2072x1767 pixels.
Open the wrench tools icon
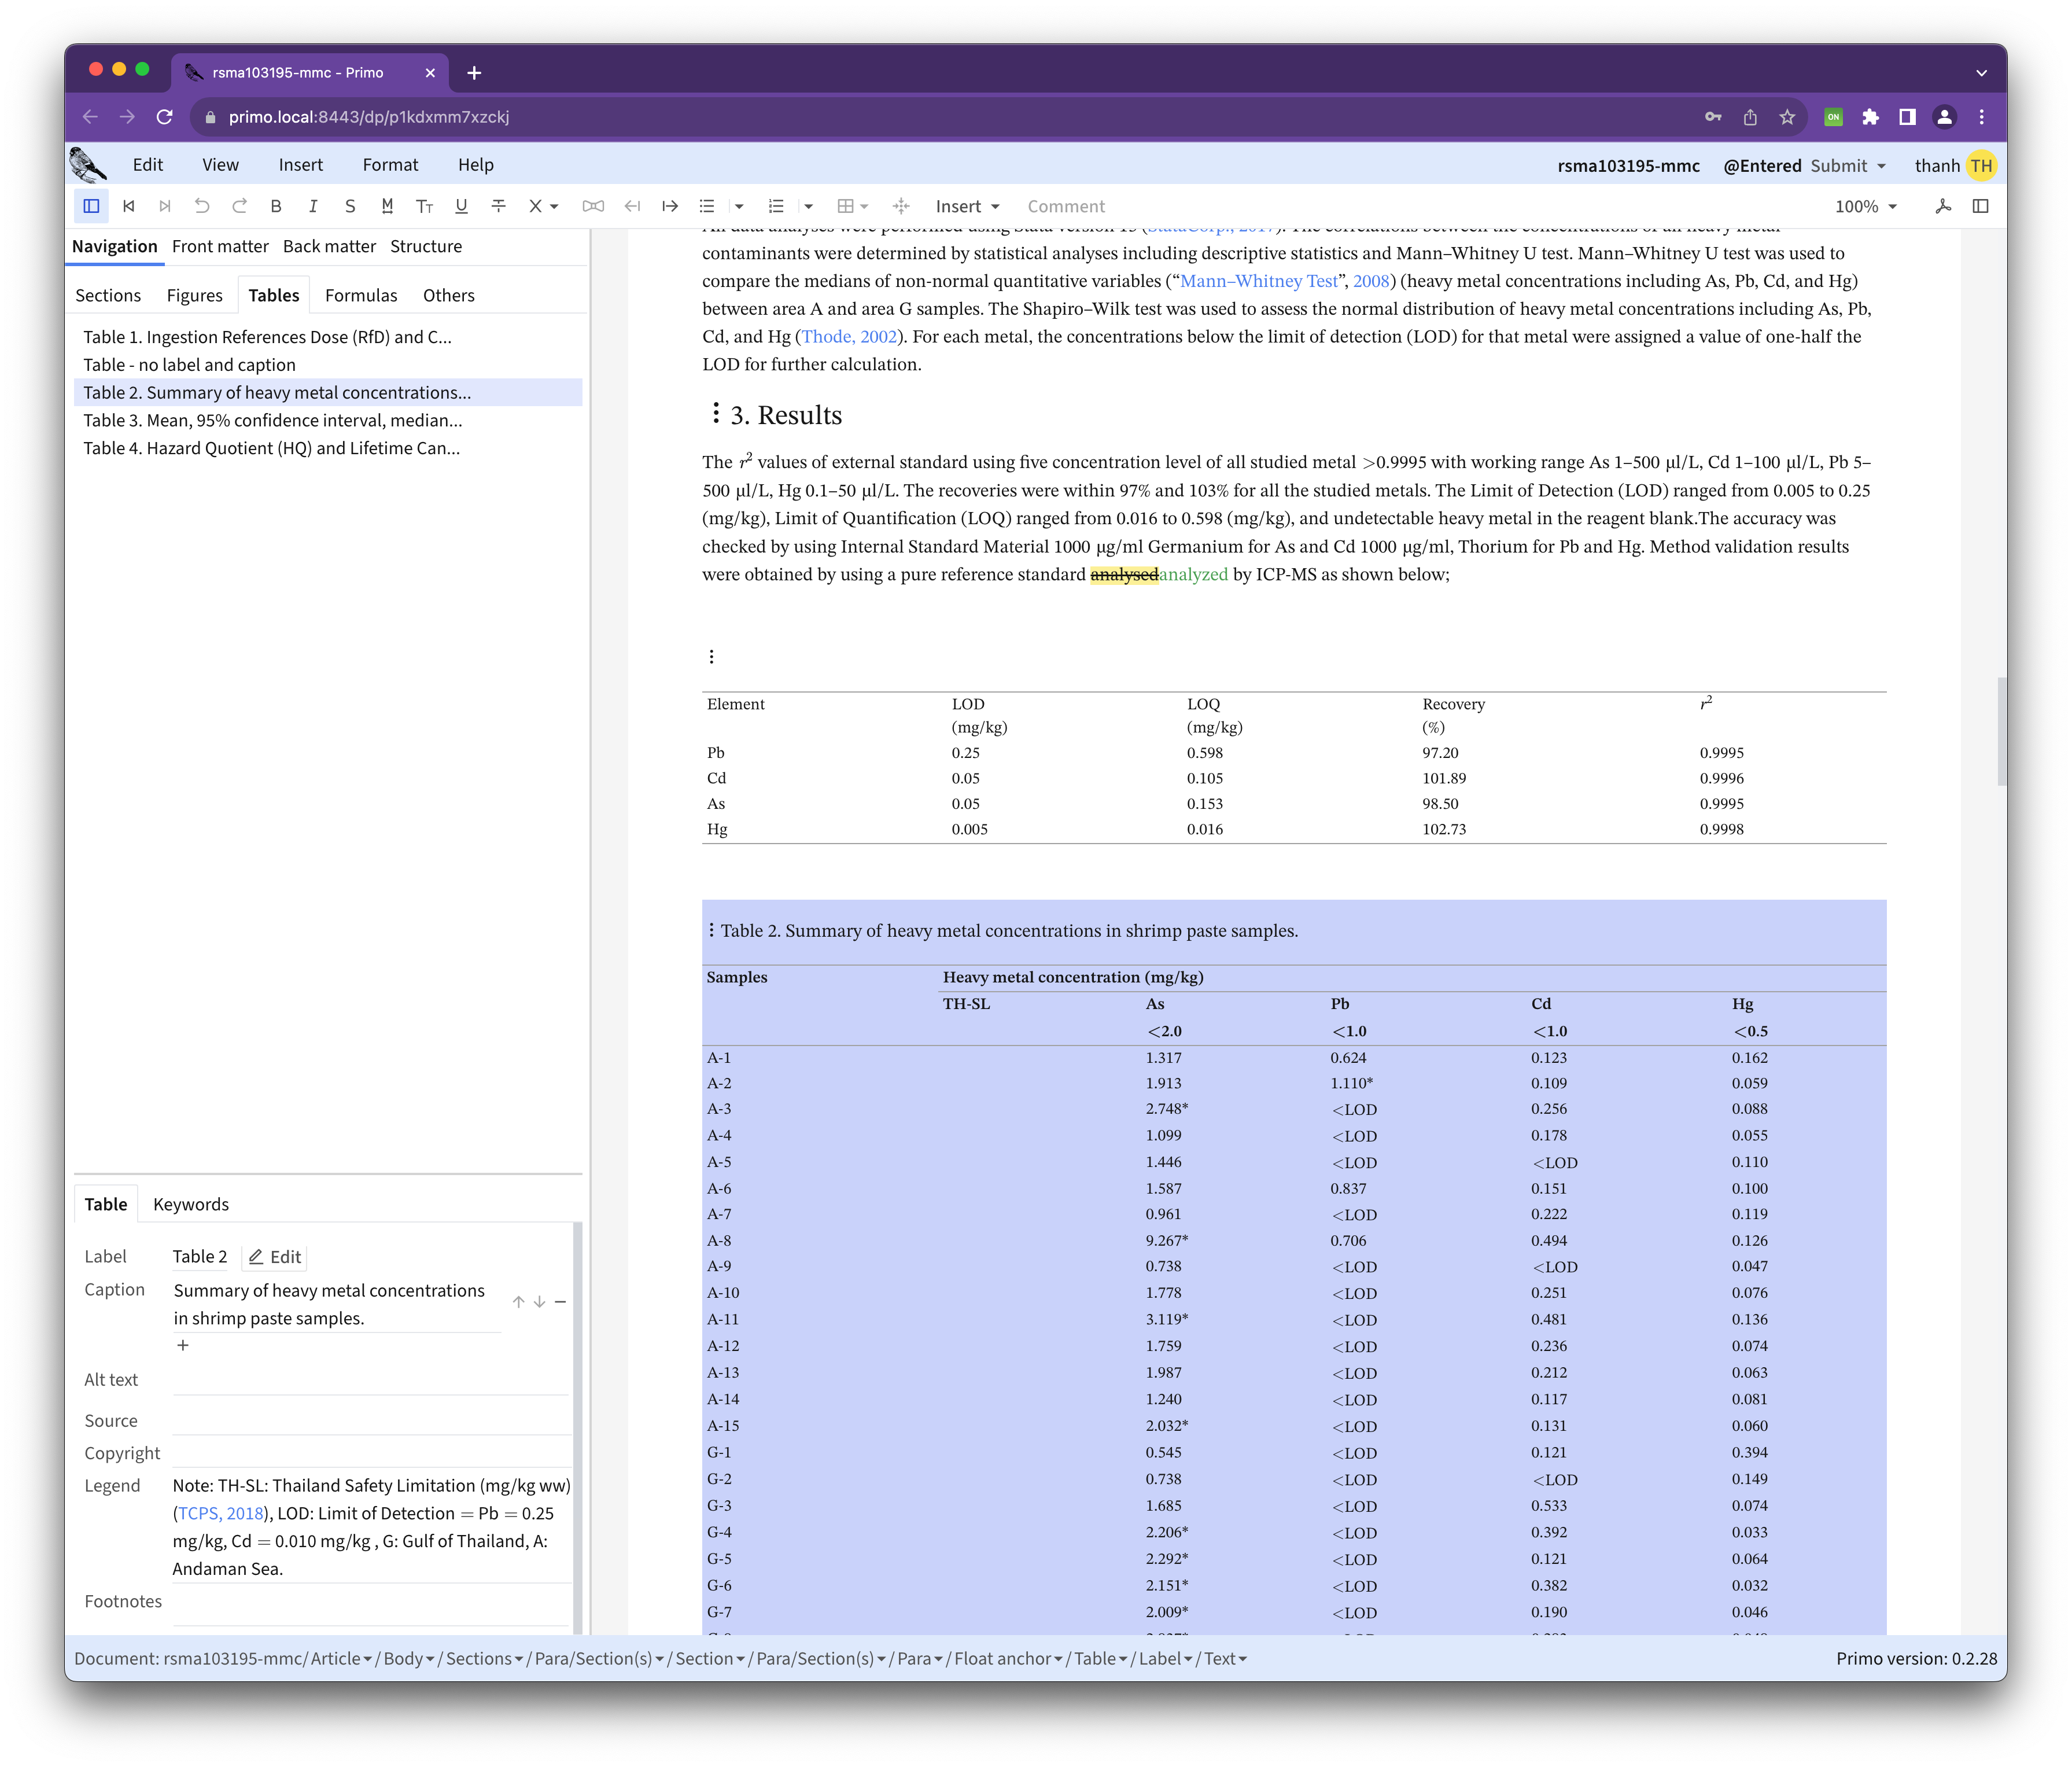pyautogui.click(x=1943, y=206)
